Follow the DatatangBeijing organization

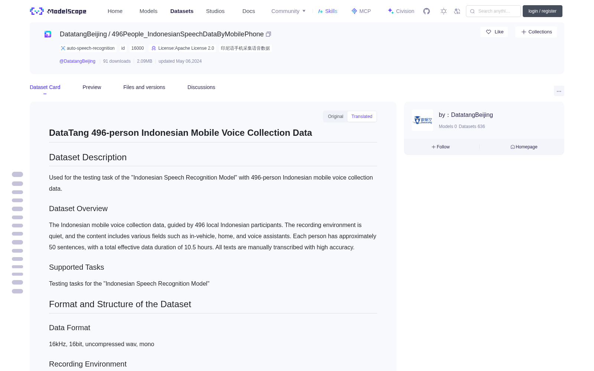click(441, 147)
